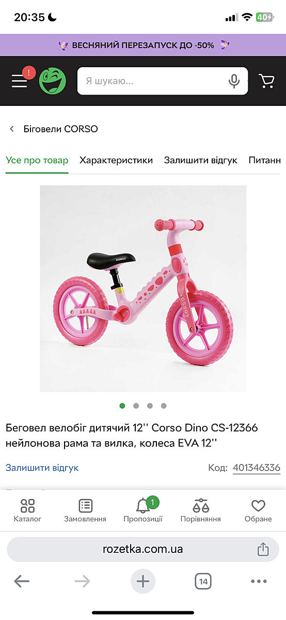The image size is (286, 620).
Task: Tap the green Rozetka smiley logo
Action: (53, 81)
